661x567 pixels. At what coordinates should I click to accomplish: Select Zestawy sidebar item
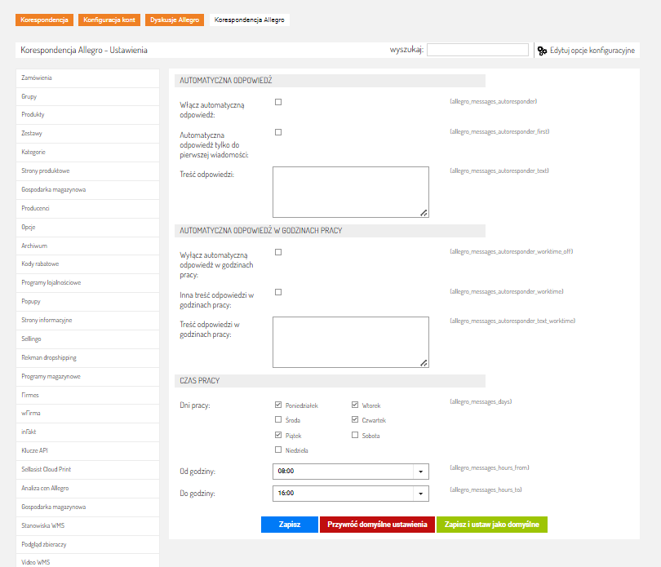click(x=87, y=133)
